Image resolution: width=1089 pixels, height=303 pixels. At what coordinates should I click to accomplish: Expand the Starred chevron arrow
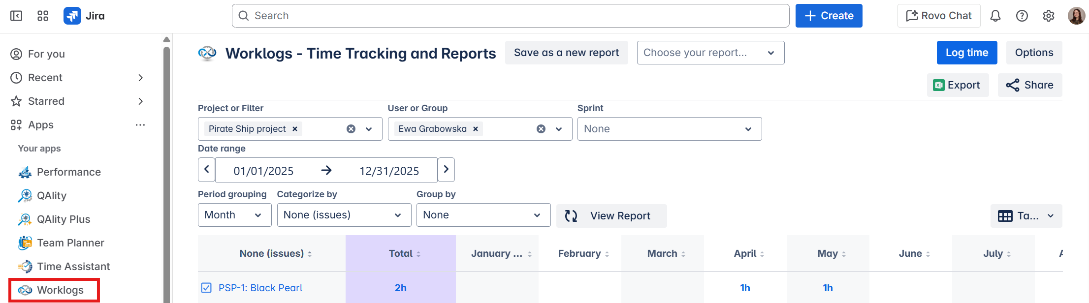coord(140,101)
